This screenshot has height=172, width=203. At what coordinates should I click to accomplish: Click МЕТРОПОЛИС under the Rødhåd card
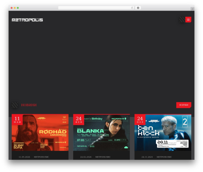pos(41,157)
